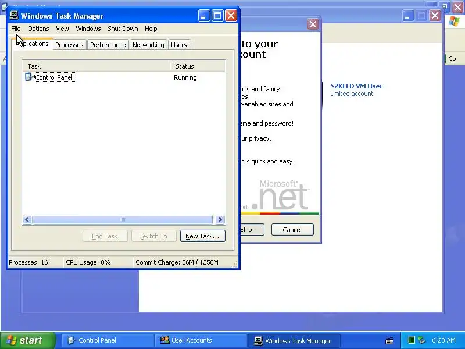Click the Switch To button

pos(153,236)
